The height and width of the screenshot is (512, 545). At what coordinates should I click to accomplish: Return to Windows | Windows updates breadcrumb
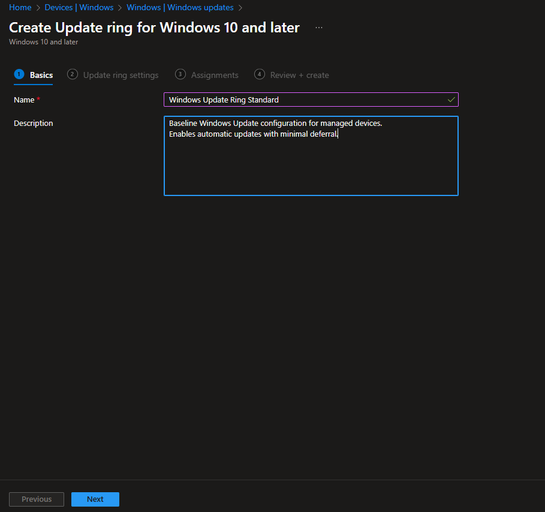tap(180, 8)
